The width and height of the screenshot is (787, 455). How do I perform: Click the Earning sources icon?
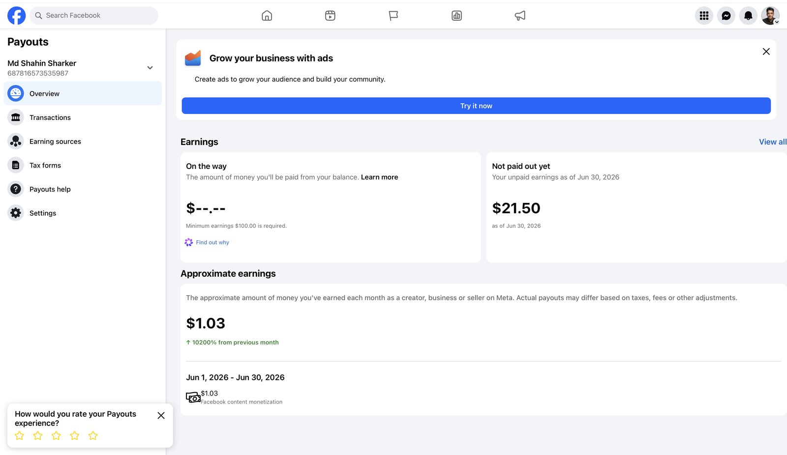tap(16, 142)
